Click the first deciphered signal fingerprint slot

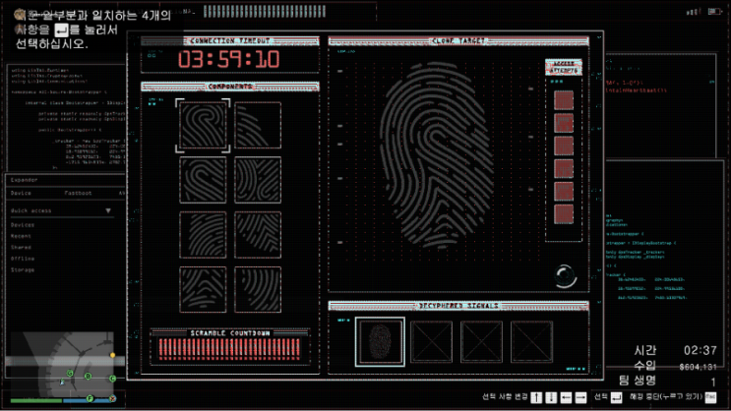point(380,341)
